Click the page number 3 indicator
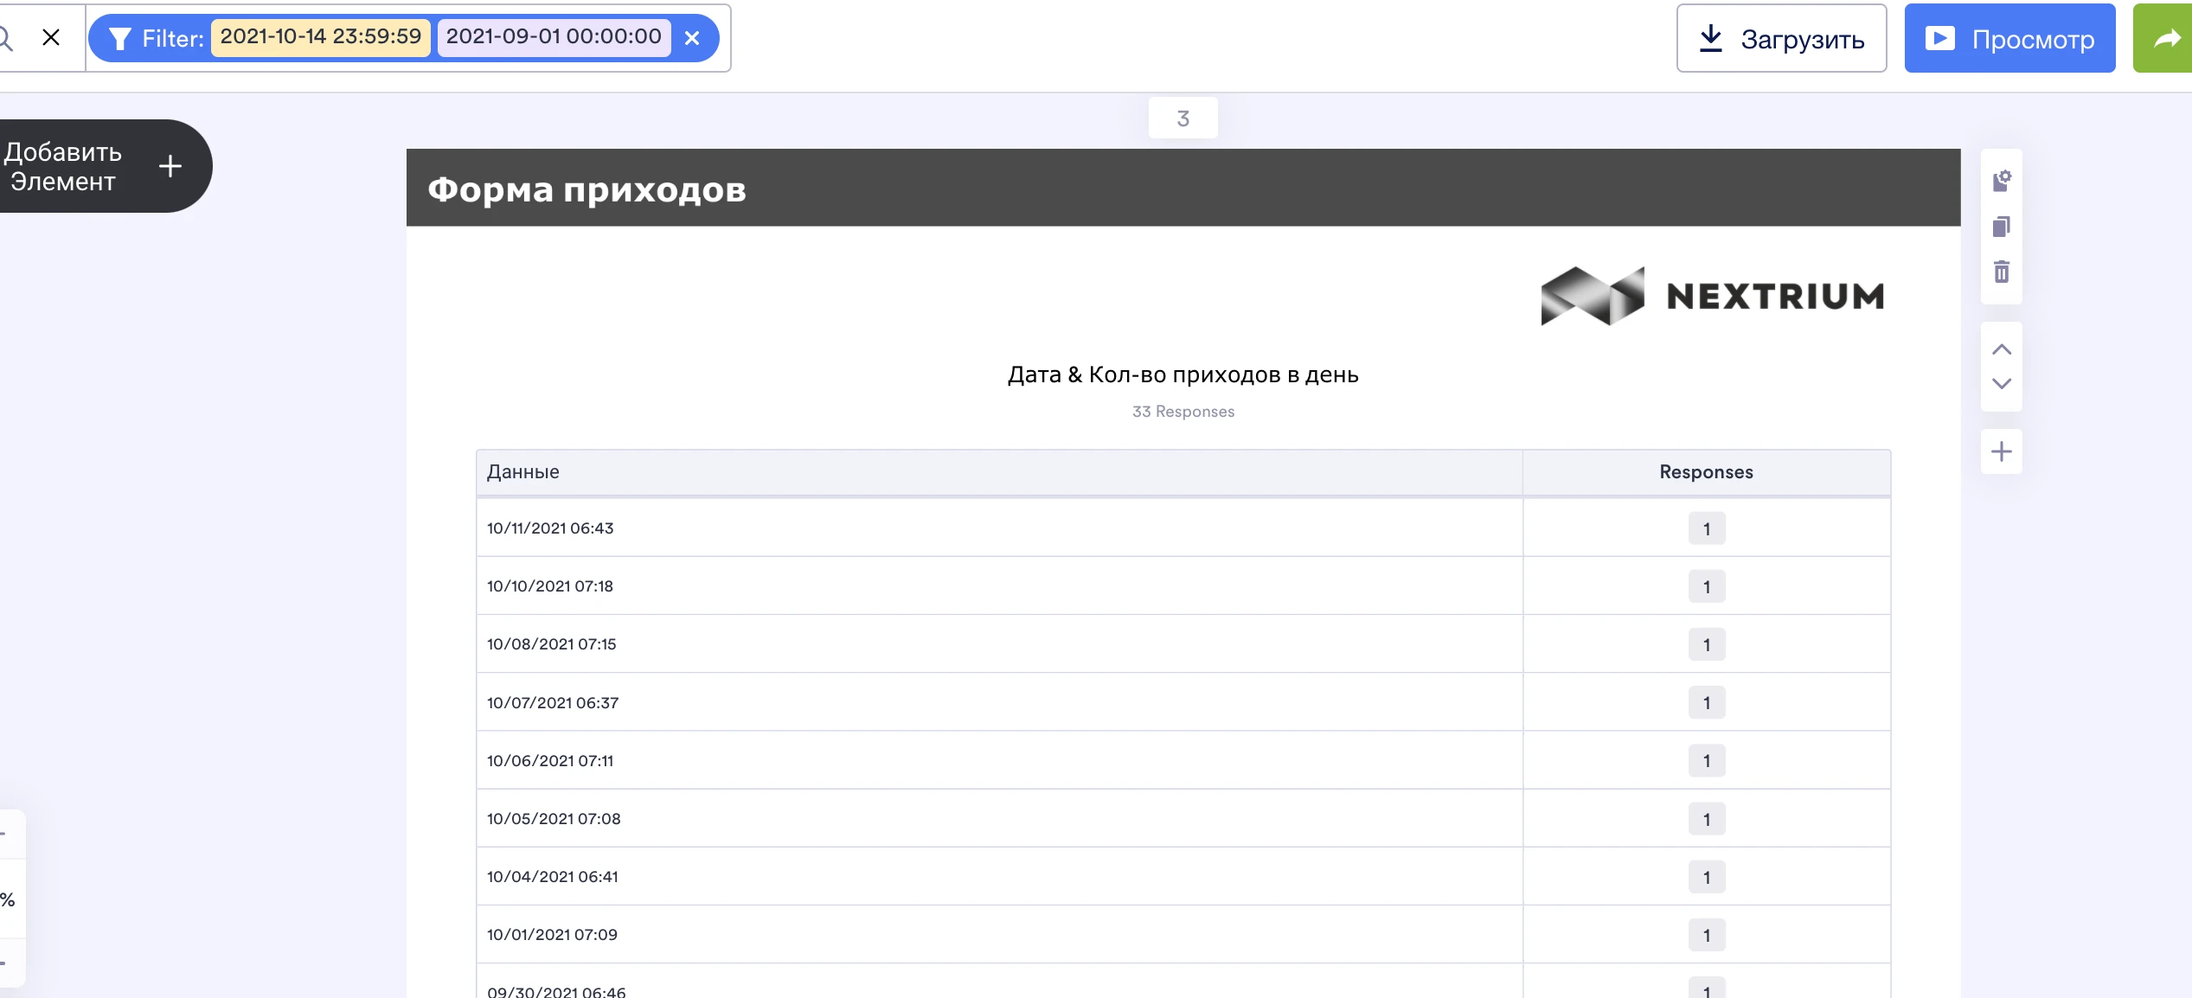This screenshot has width=2192, height=998. (x=1183, y=118)
